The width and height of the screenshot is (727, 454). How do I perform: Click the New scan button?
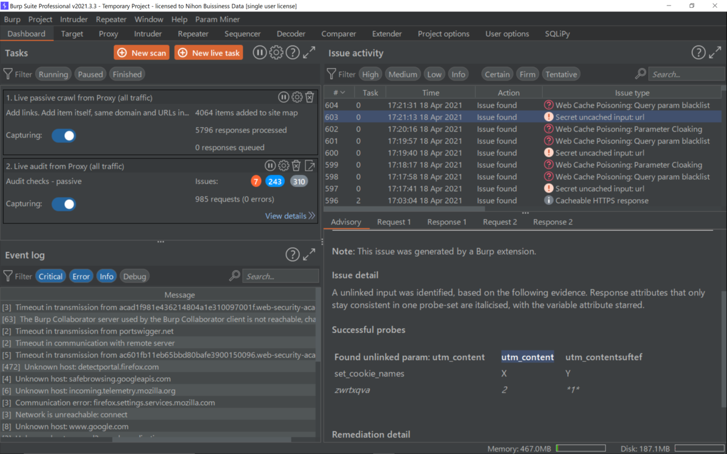142,53
